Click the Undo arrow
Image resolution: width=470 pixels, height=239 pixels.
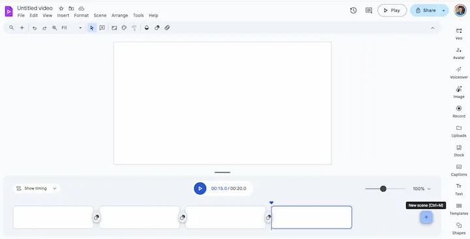click(x=35, y=28)
